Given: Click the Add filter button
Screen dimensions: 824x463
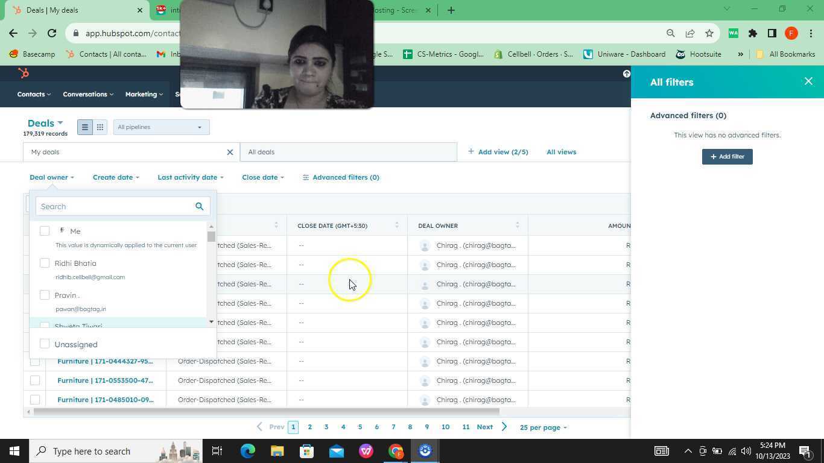Looking at the screenshot, I should coord(727,157).
